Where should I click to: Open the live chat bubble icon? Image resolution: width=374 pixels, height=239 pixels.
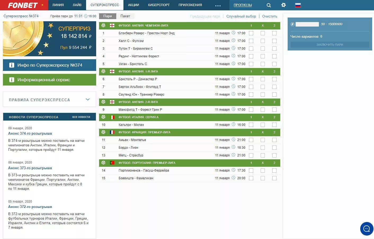click(367, 229)
